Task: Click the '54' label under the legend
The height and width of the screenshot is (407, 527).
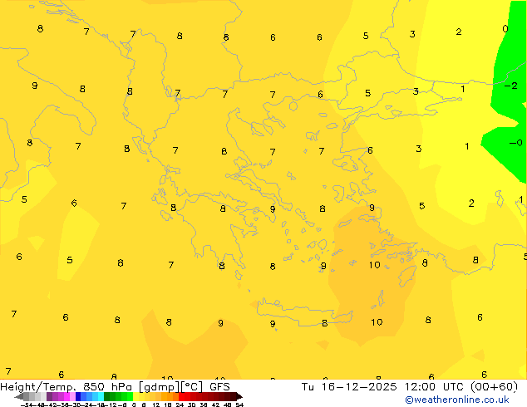Action: tap(239, 405)
